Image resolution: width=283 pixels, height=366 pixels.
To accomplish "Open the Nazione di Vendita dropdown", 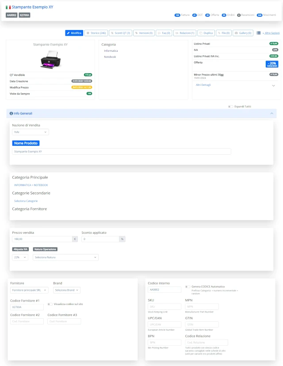I will (x=31, y=132).
